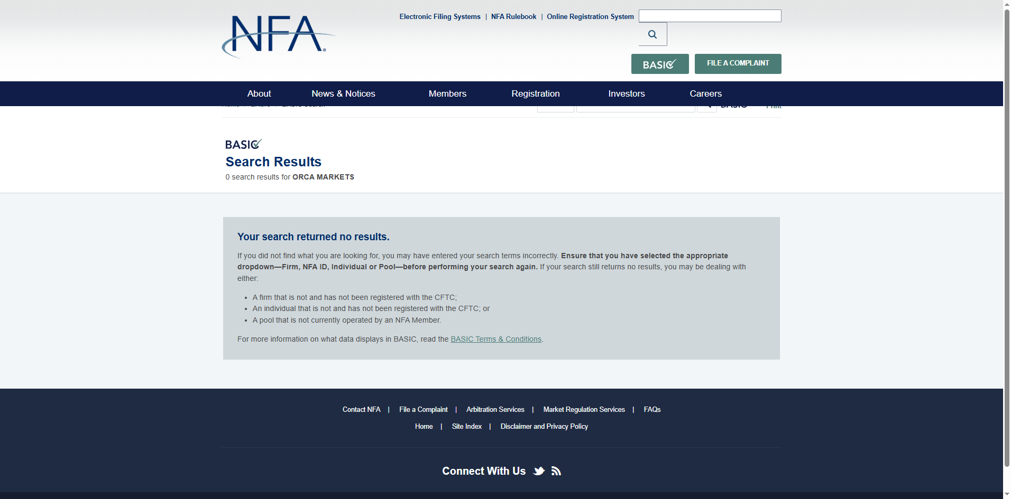Click the BASIC logo above Search Results
The width and height of the screenshot is (1011, 499).
pos(243,144)
